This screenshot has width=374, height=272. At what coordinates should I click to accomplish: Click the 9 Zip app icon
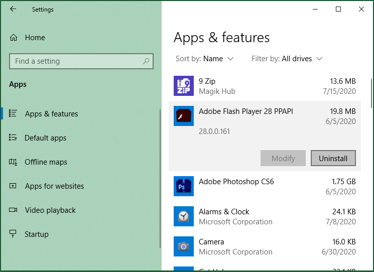[183, 86]
